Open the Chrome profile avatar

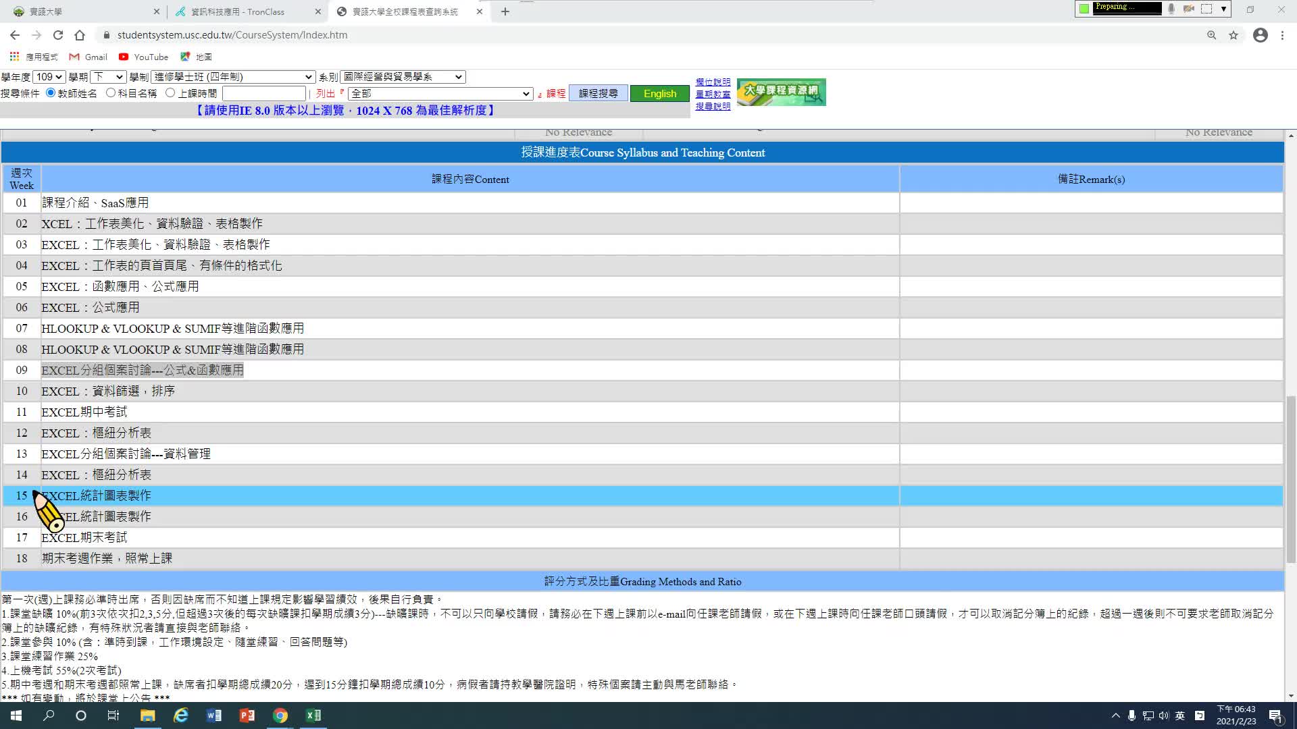pyautogui.click(x=1261, y=35)
